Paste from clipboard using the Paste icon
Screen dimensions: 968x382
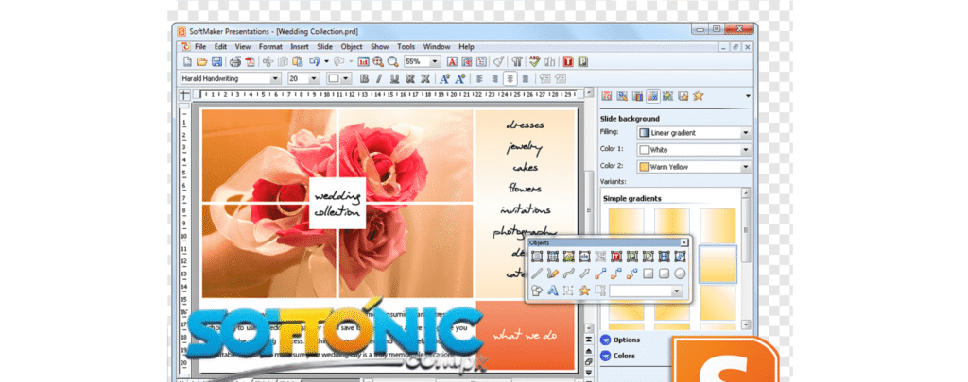(x=298, y=61)
